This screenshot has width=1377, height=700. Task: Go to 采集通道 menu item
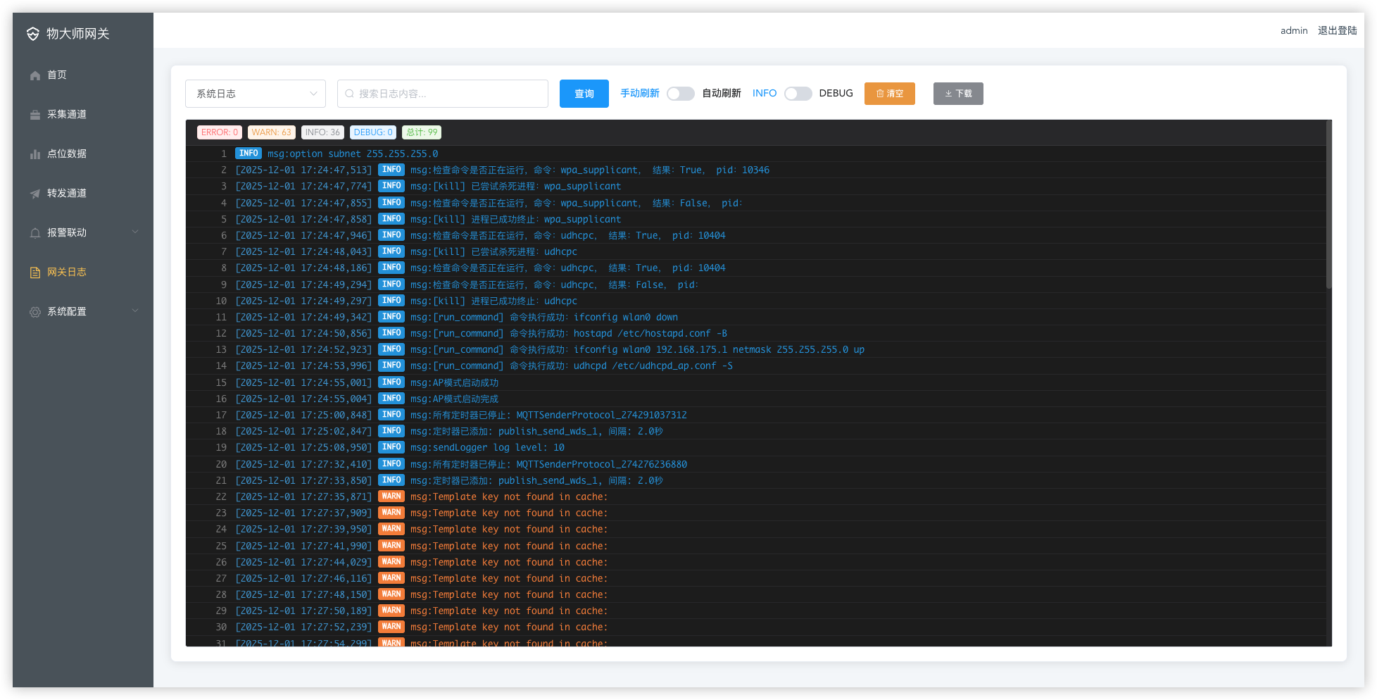[67, 115]
